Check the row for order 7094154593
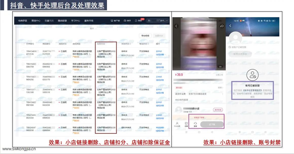The height and width of the screenshot is (154, 294). pos(23,51)
